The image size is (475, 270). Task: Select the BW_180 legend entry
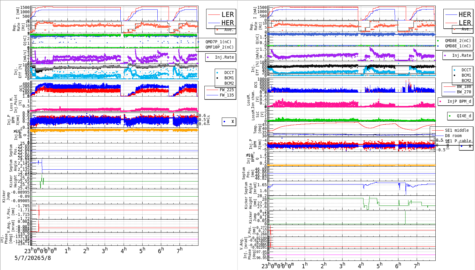click(464, 86)
